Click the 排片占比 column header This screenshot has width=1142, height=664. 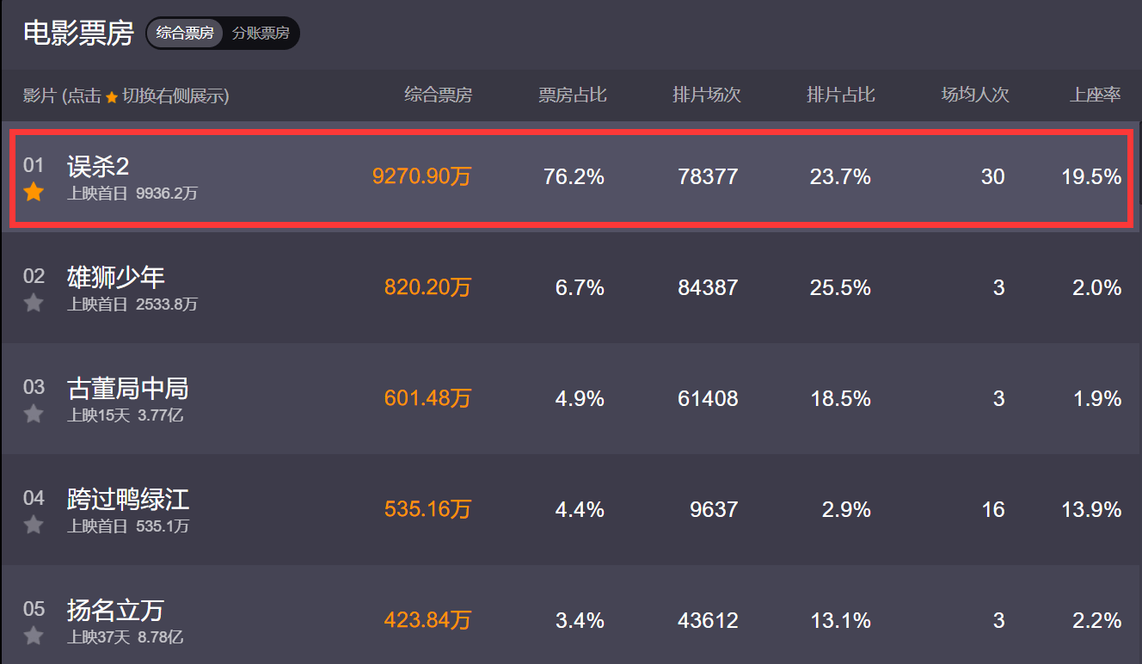[x=841, y=95]
